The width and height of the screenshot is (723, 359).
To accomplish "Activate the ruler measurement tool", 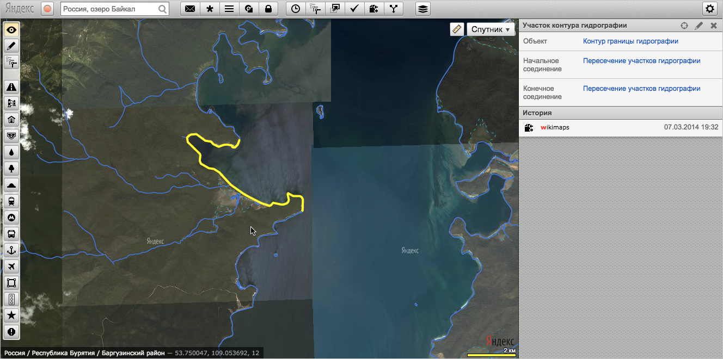I will (x=457, y=29).
